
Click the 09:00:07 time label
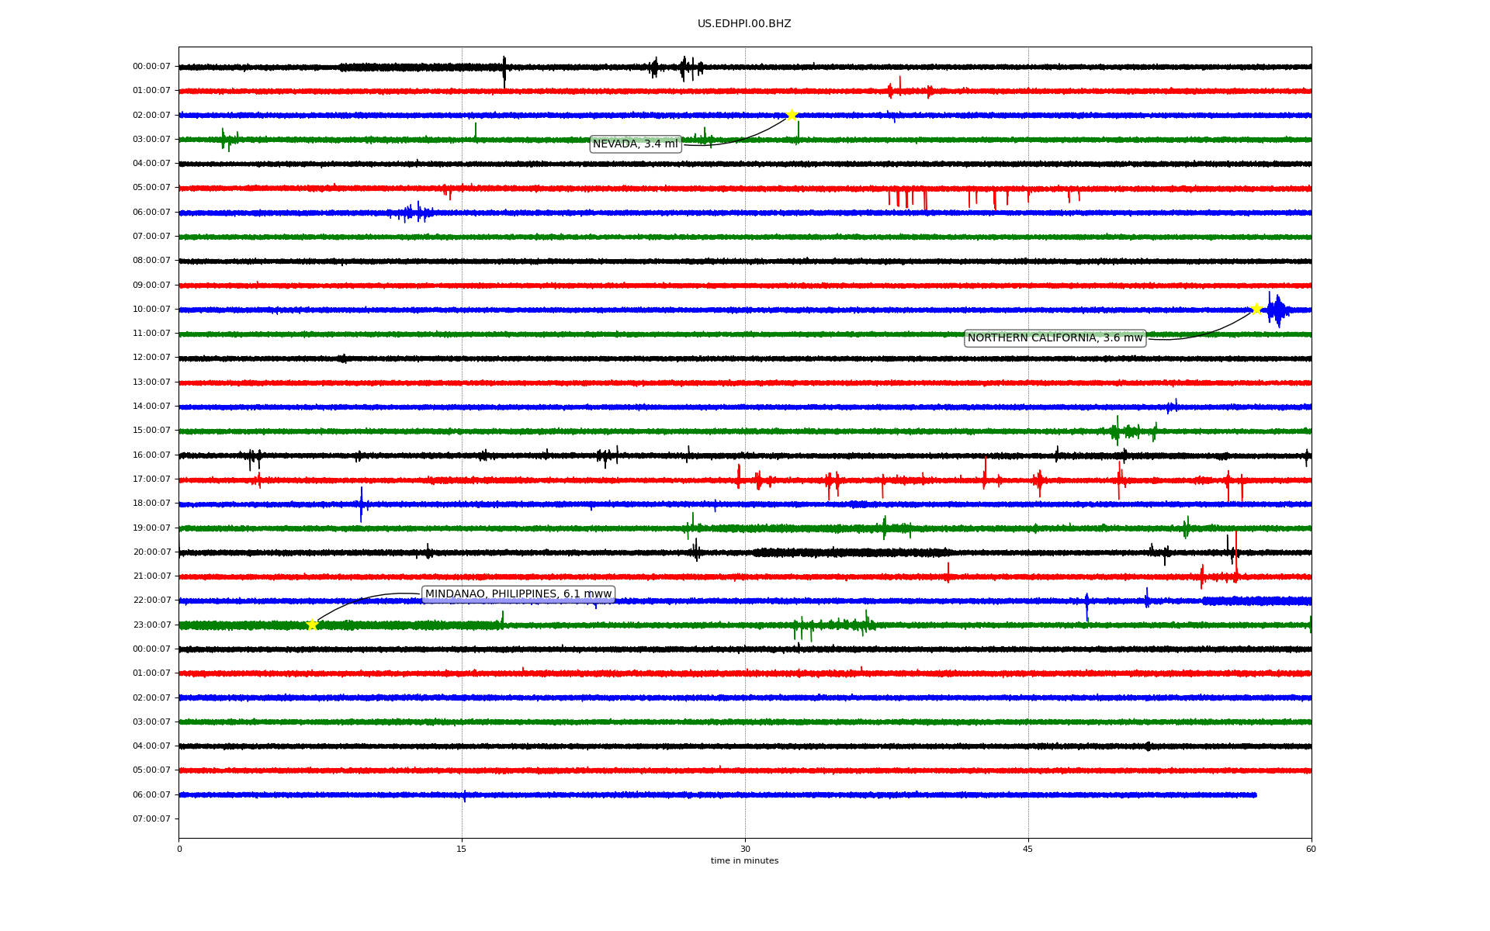[x=151, y=286]
